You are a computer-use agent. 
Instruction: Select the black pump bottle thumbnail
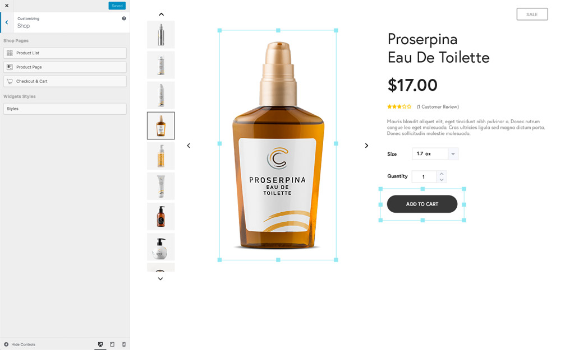[x=160, y=217]
